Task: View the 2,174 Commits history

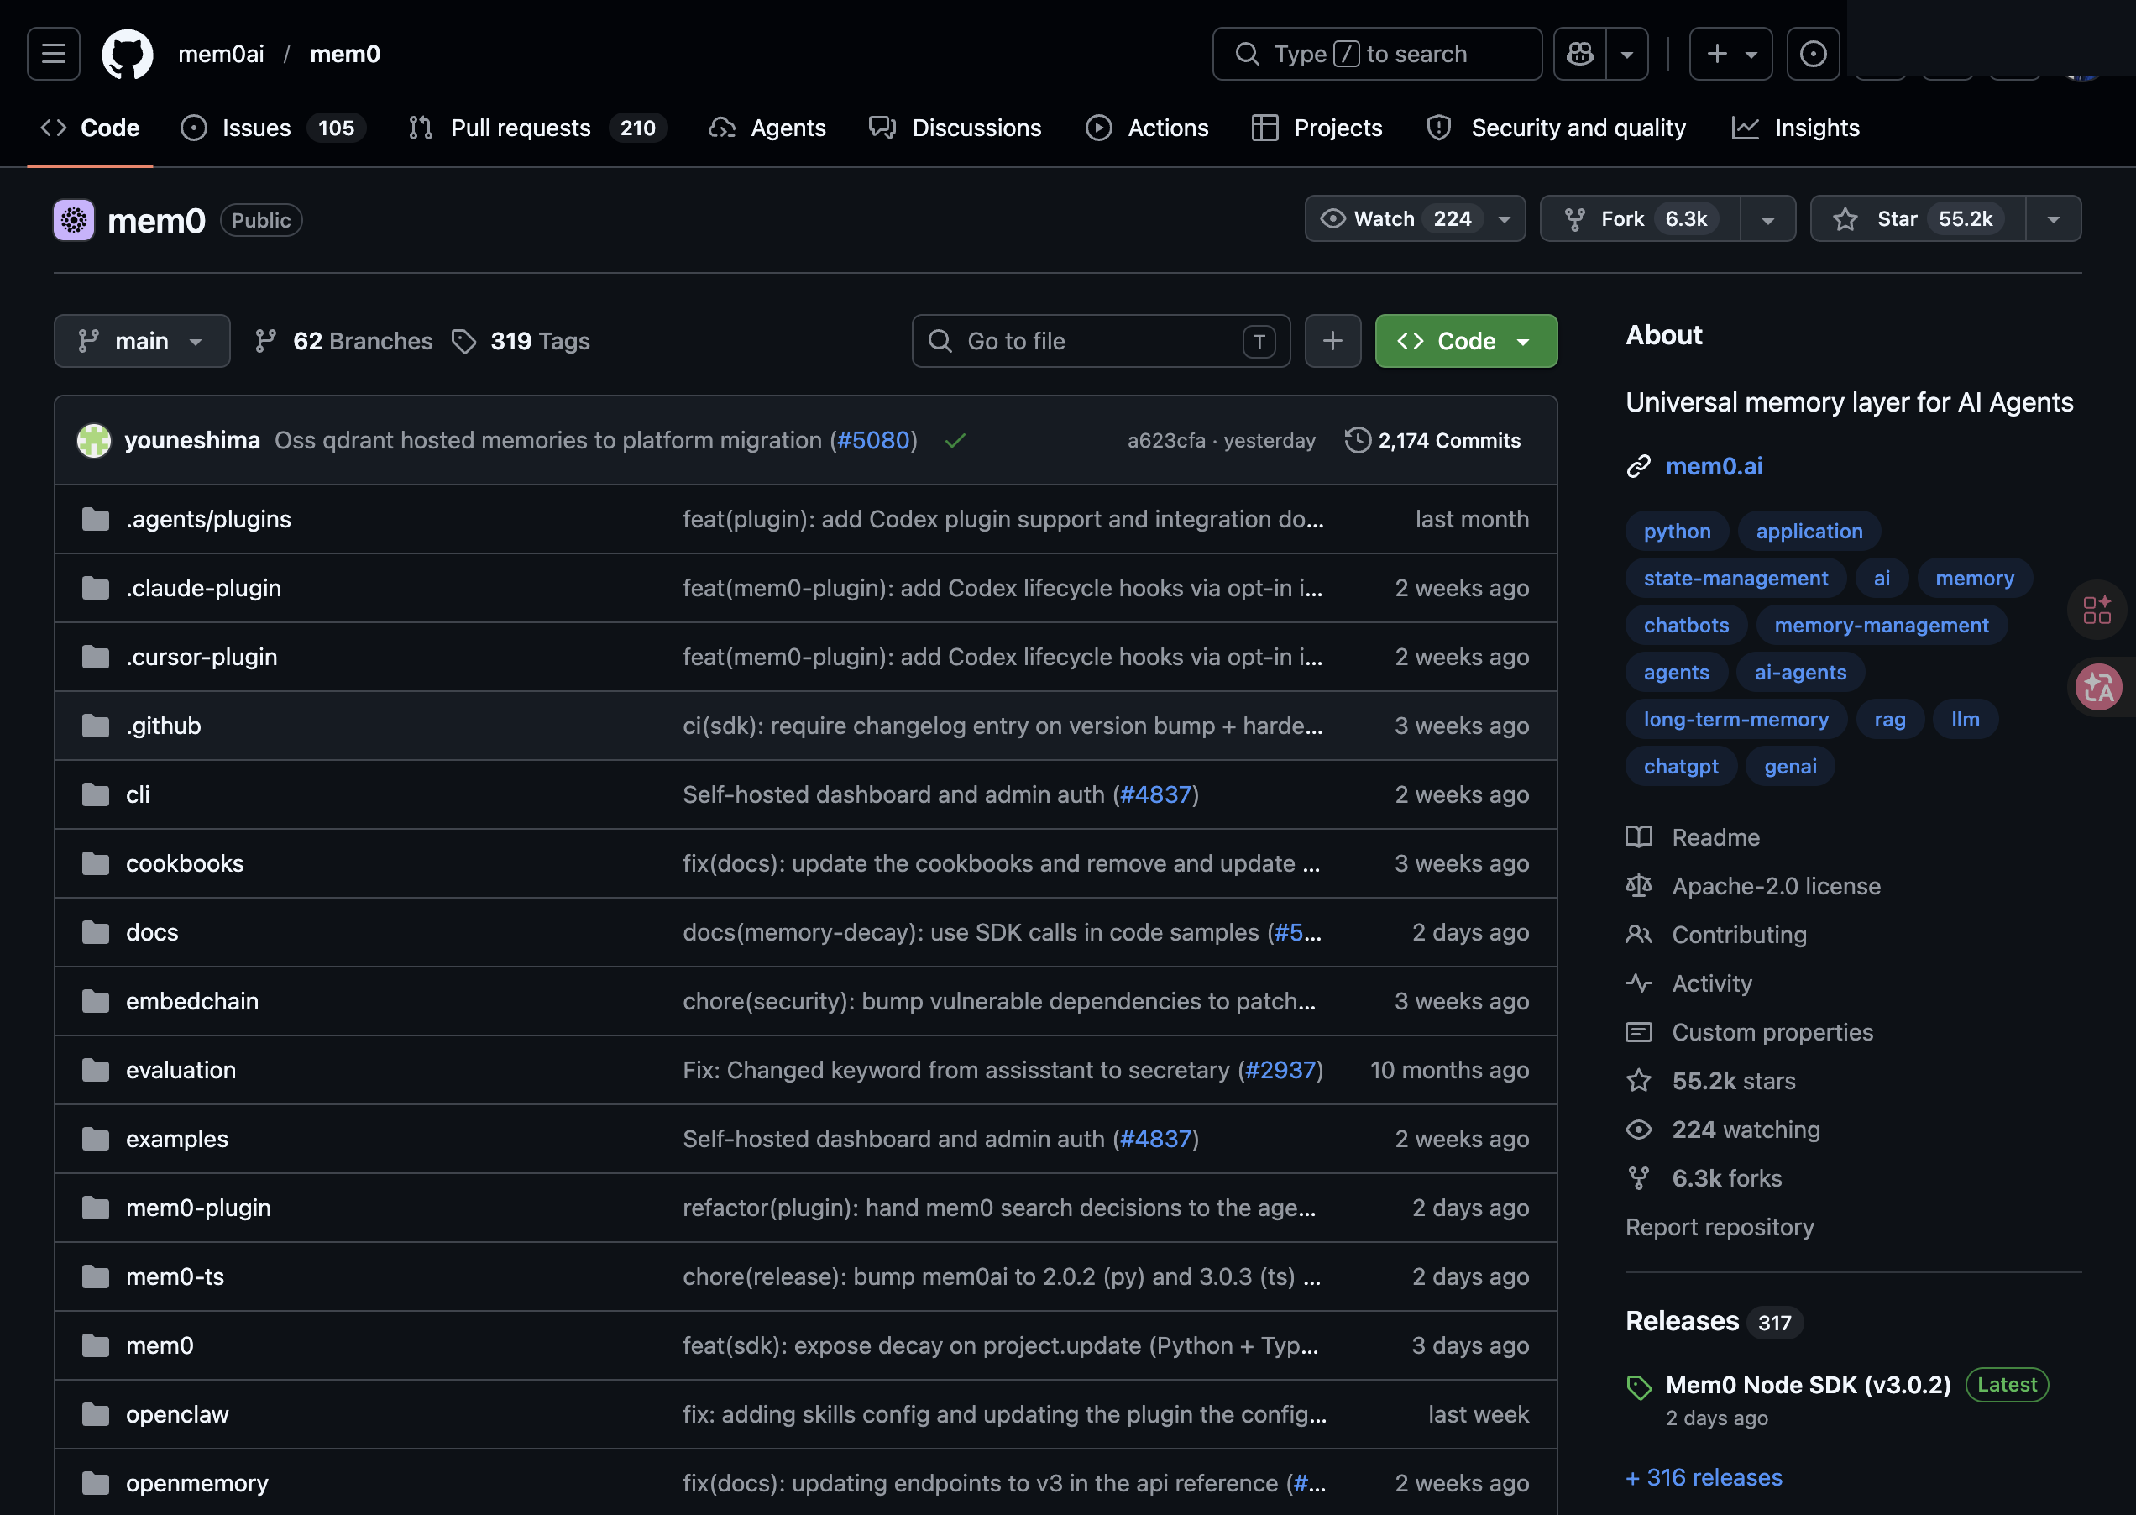Action: click(1432, 440)
